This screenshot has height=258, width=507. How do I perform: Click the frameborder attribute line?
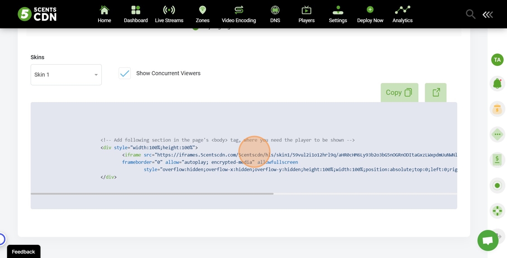tap(210, 162)
